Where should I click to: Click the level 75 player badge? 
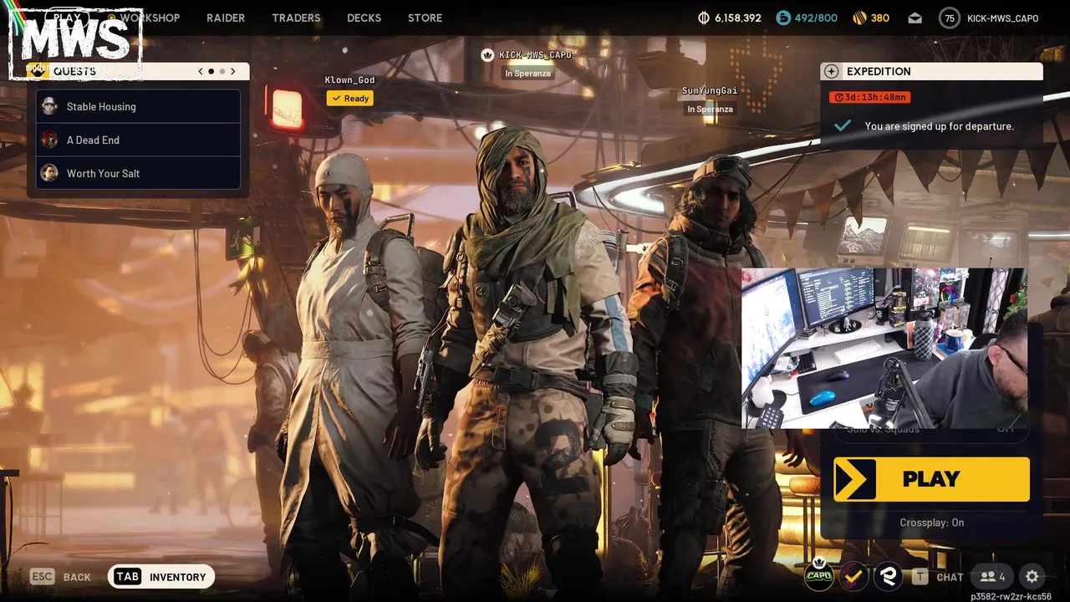(949, 18)
